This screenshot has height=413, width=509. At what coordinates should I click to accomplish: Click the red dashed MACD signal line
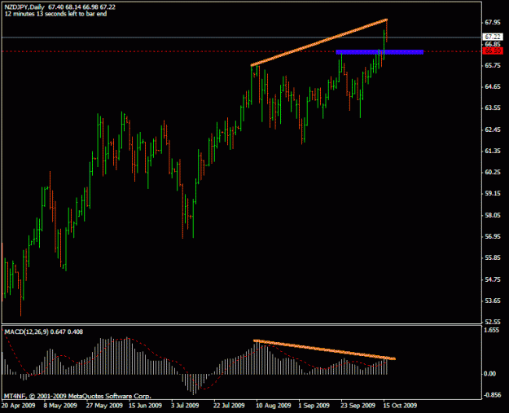pos(195,360)
